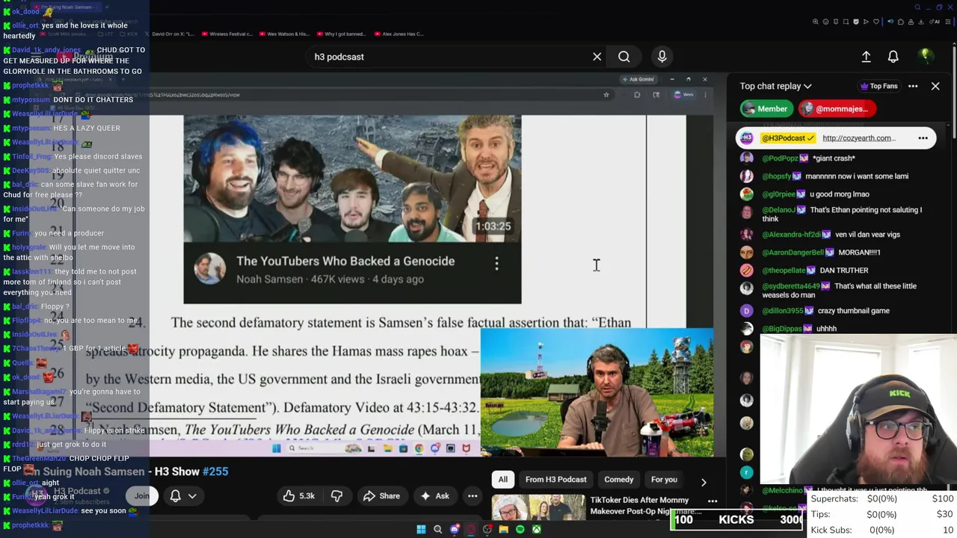Select the For you chip
Screen dimensions: 957x538
(664, 480)
